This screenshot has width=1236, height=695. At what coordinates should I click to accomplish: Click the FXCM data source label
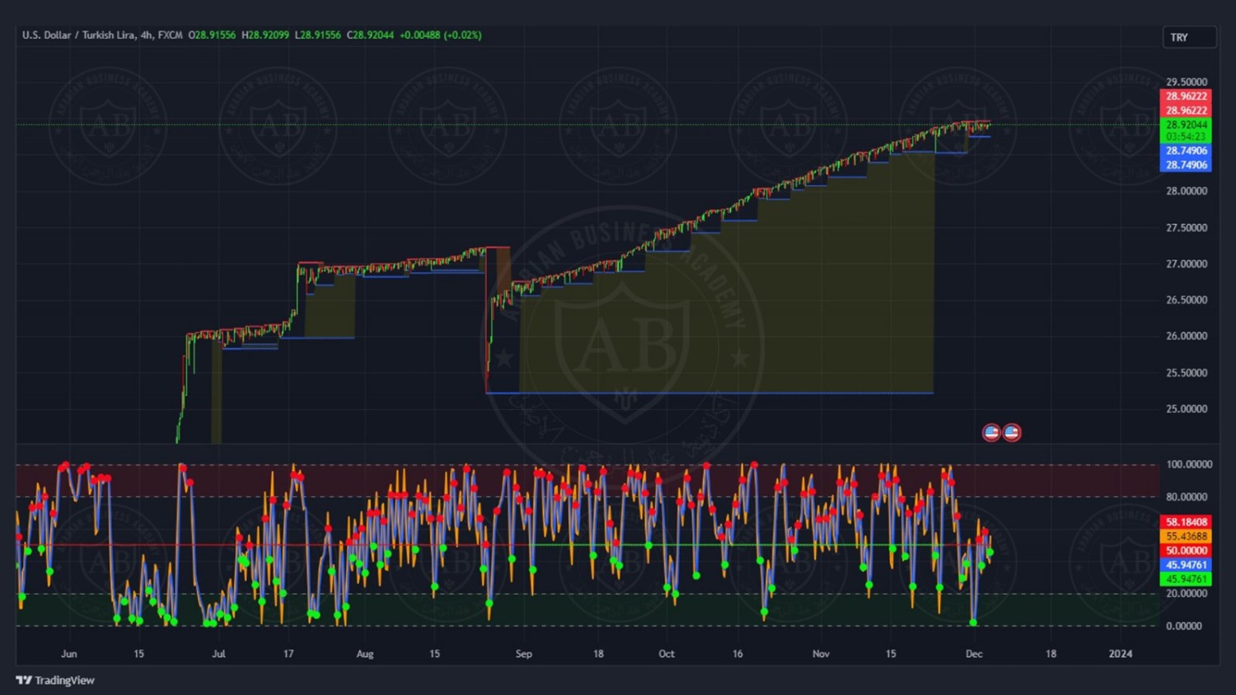click(x=171, y=35)
